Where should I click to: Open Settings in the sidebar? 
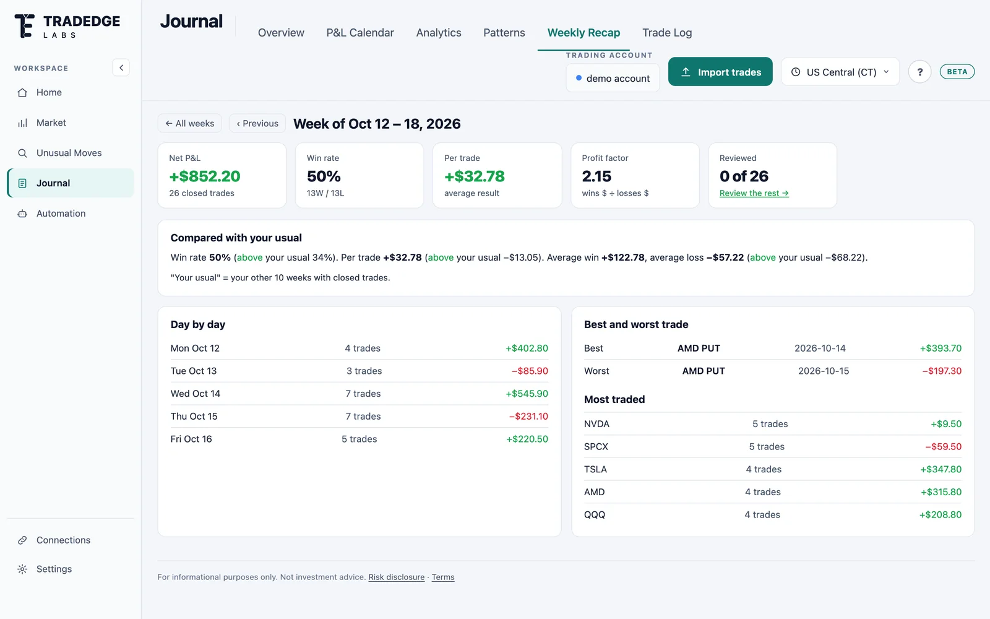70,569
